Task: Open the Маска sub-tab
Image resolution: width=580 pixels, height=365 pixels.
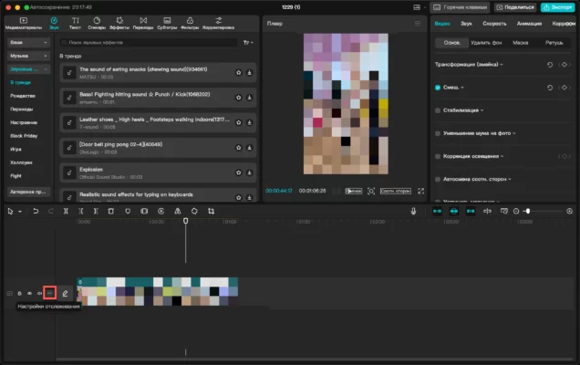Action: tap(520, 43)
